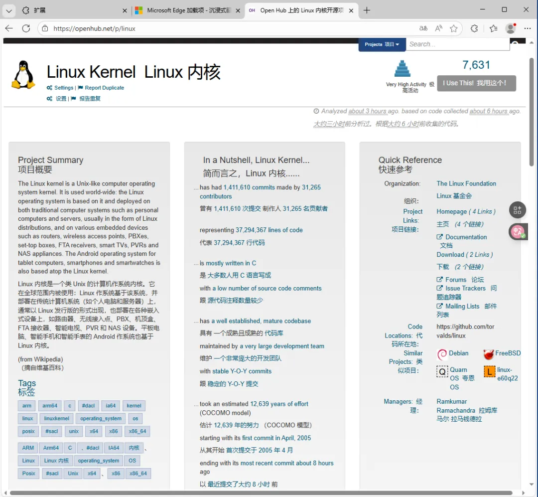Screen dimensions: 538x497
Task: Select the linuxkernel tag
Action: pyautogui.click(x=57, y=419)
